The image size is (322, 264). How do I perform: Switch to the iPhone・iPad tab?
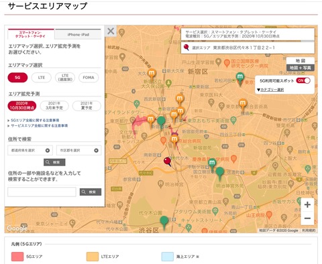(x=78, y=35)
